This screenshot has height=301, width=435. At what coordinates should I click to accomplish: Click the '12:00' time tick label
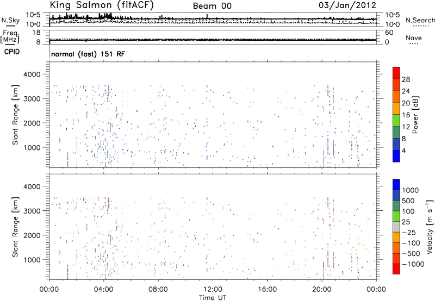[x=213, y=290]
